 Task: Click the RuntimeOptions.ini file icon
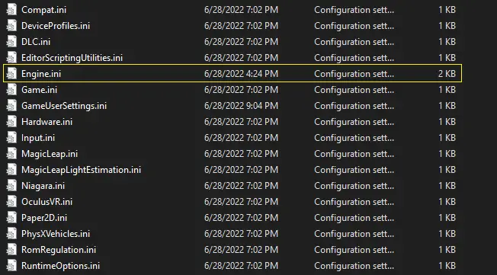pos(11,266)
